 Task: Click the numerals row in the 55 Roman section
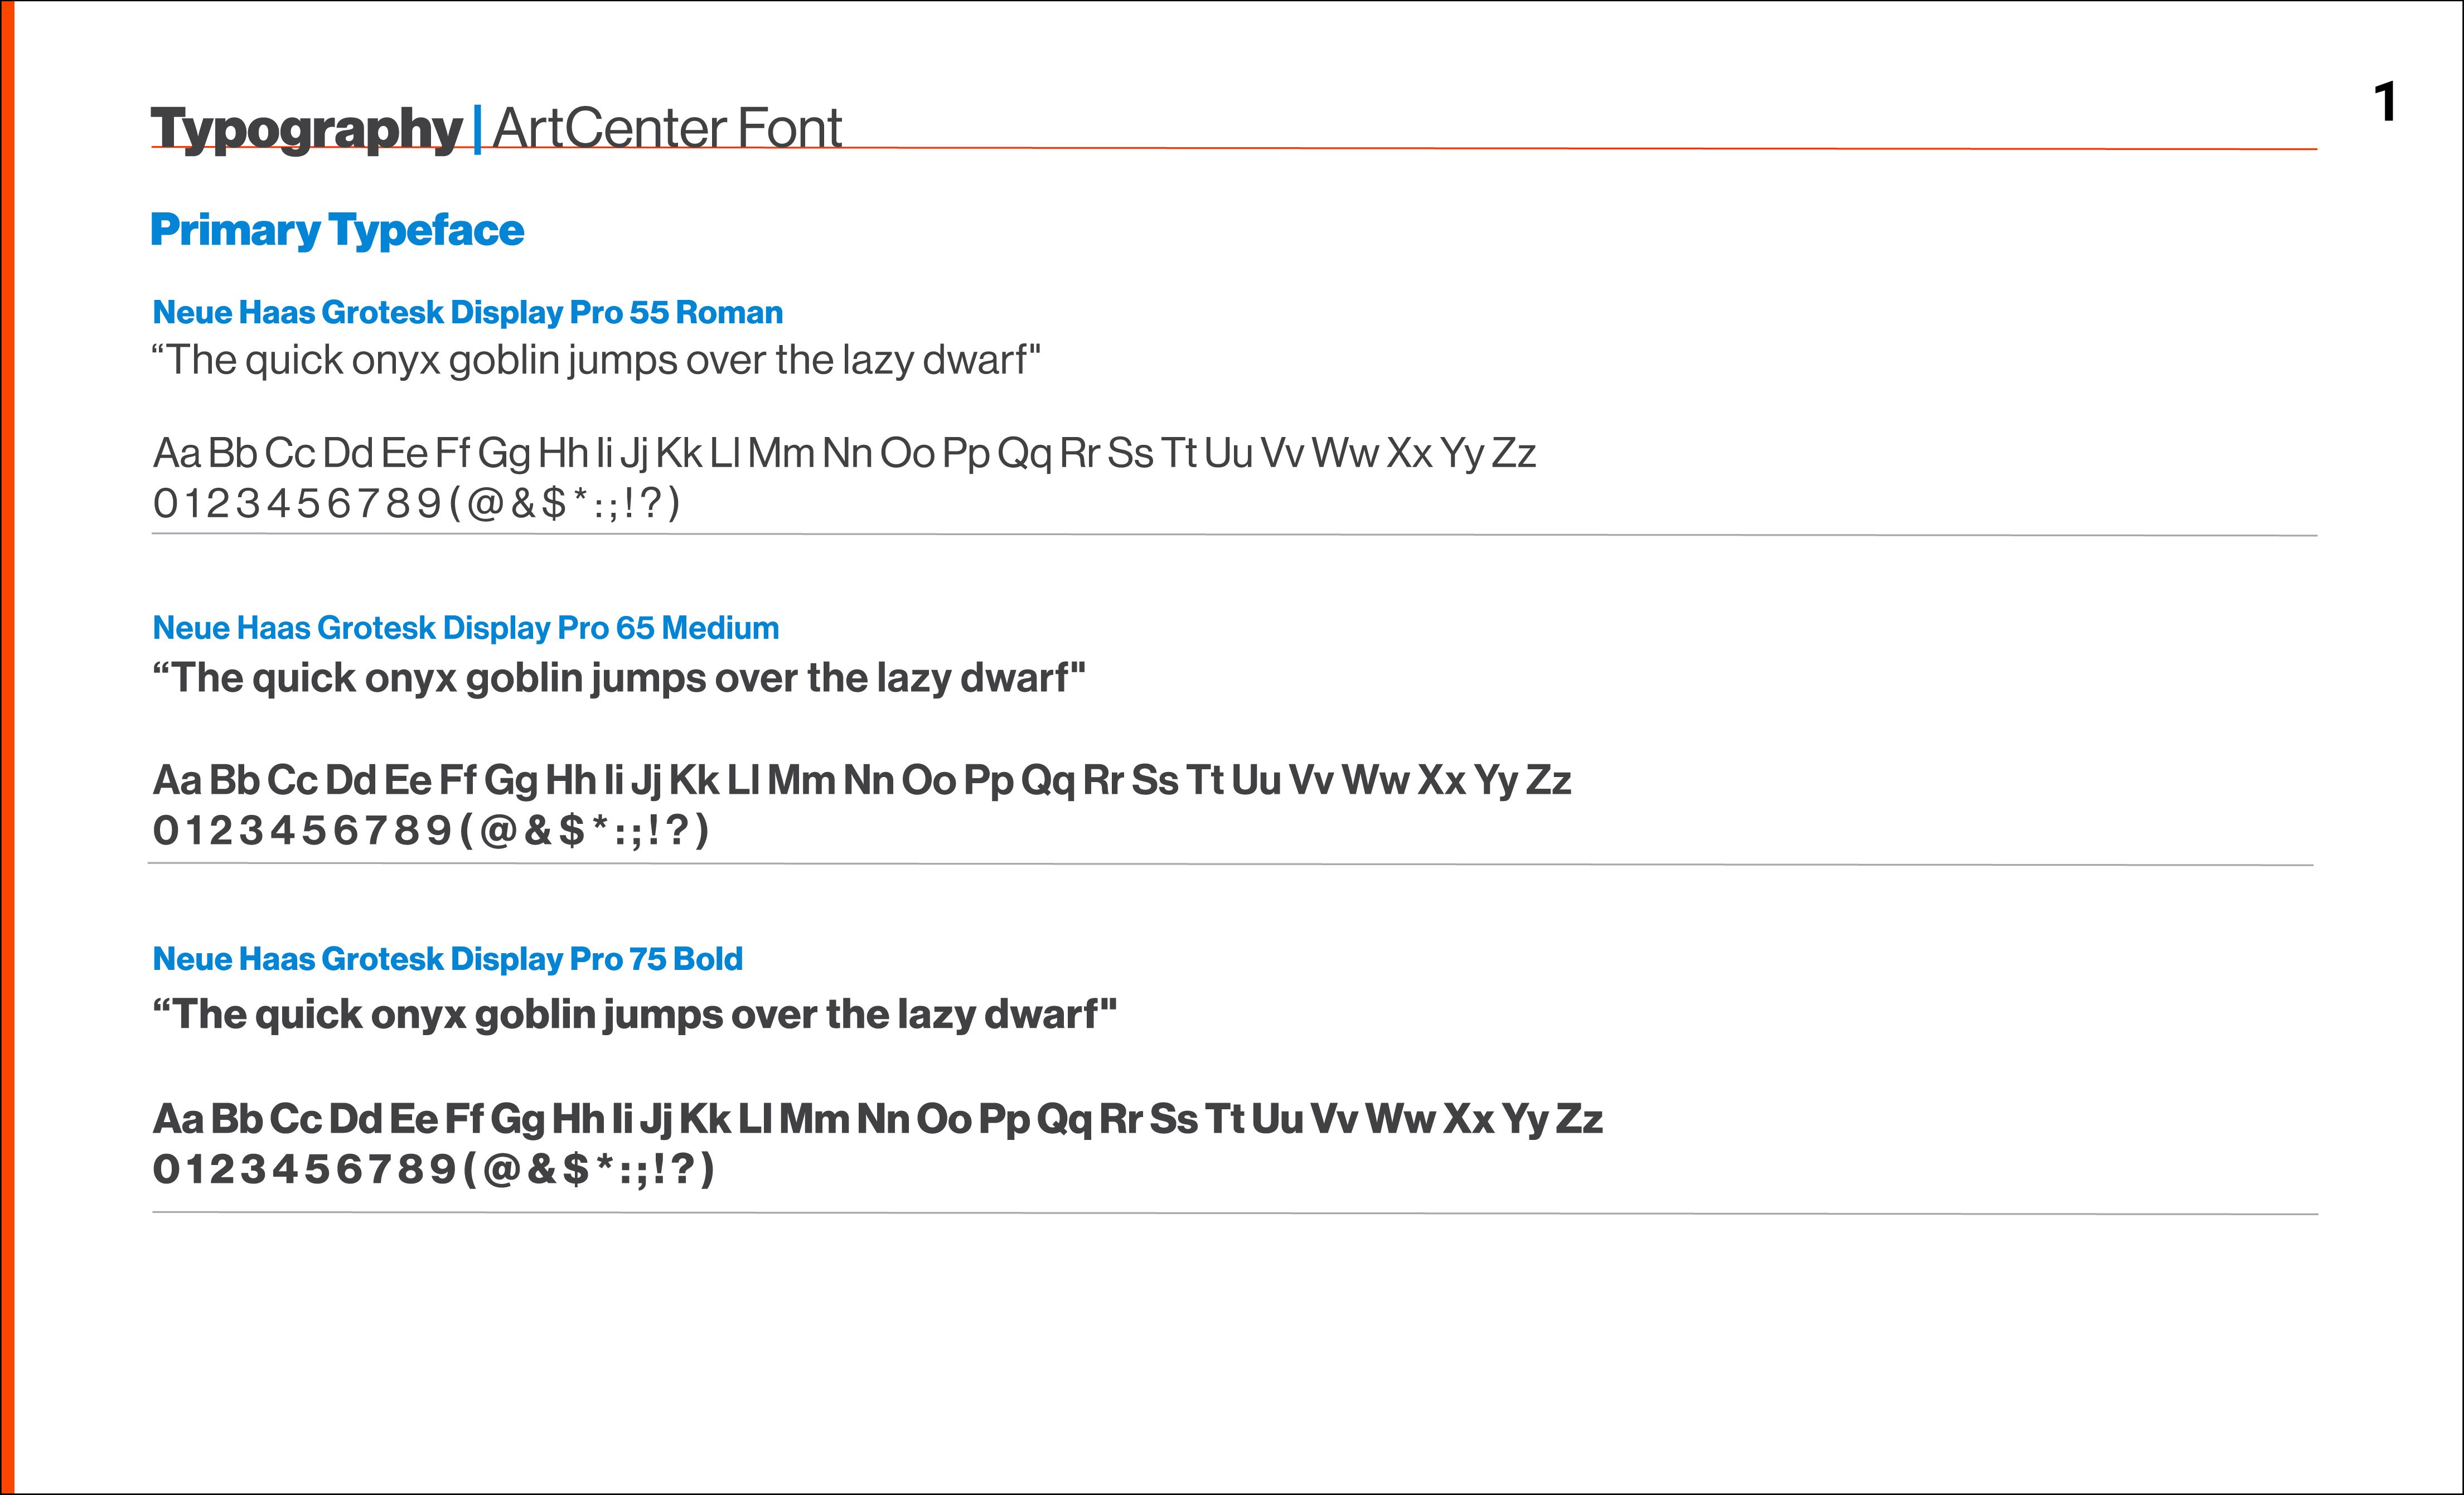point(416,503)
